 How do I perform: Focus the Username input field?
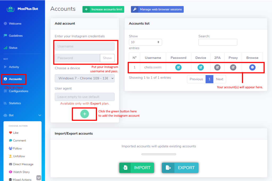coord(85,46)
